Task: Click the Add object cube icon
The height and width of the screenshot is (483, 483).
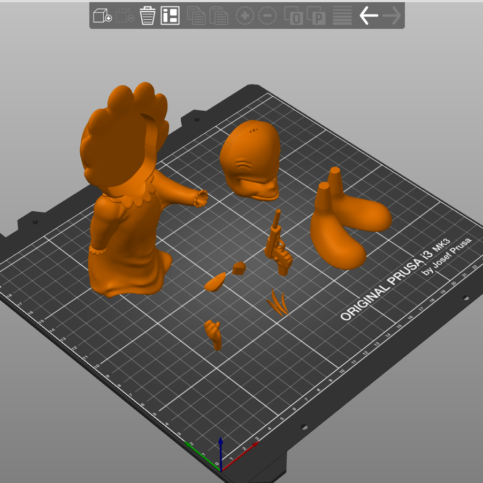Action: [102, 16]
